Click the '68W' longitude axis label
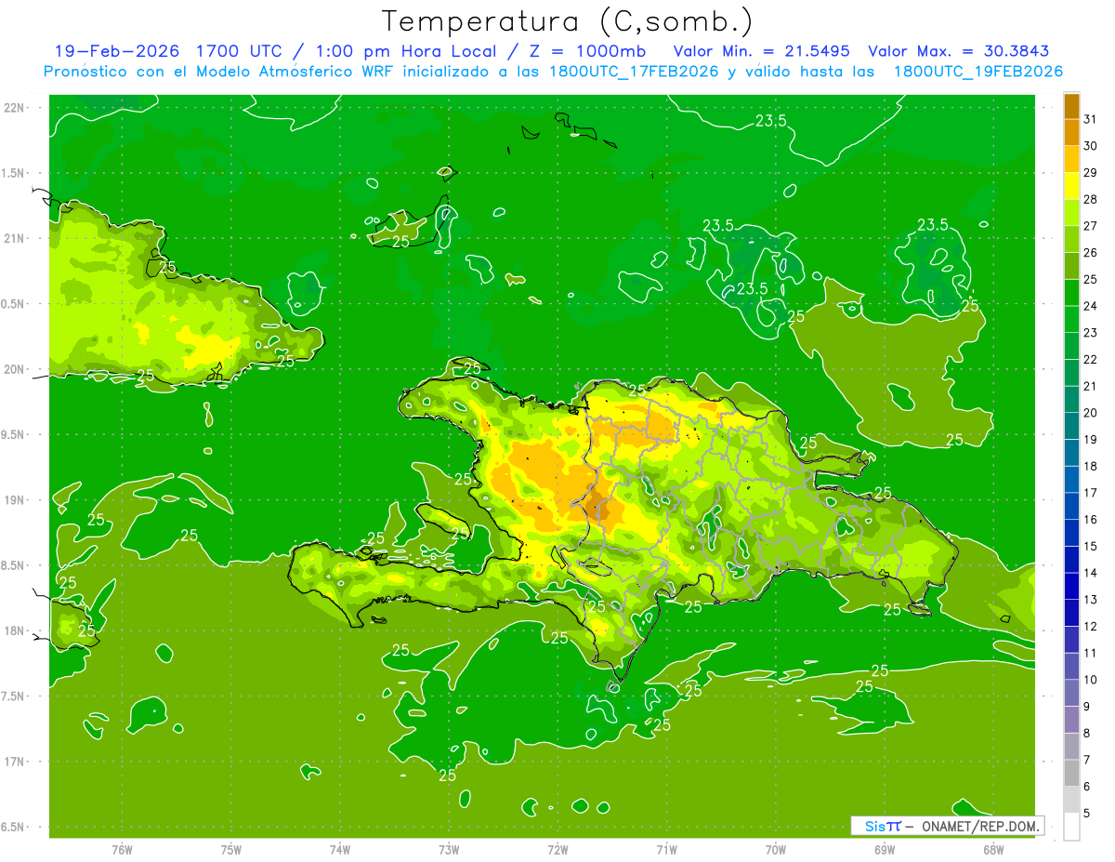The width and height of the screenshot is (1115, 862). 993,850
